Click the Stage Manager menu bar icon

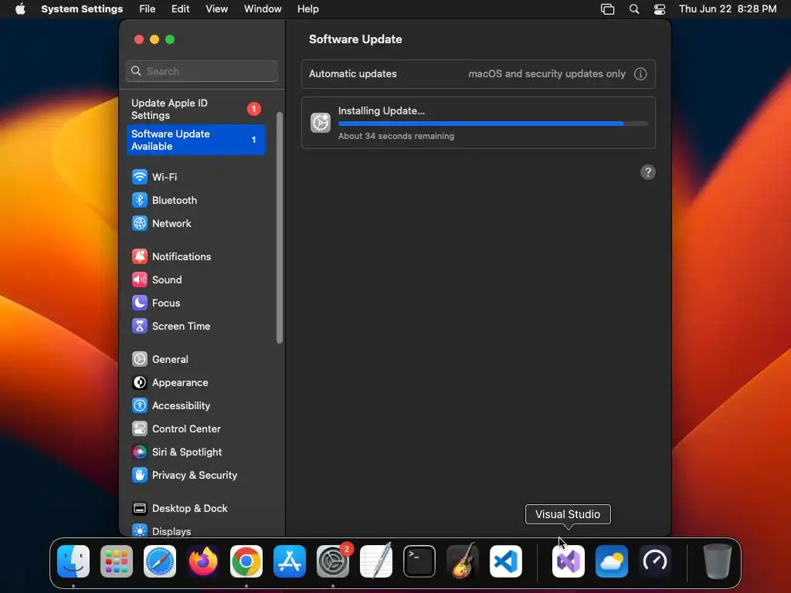tap(607, 9)
